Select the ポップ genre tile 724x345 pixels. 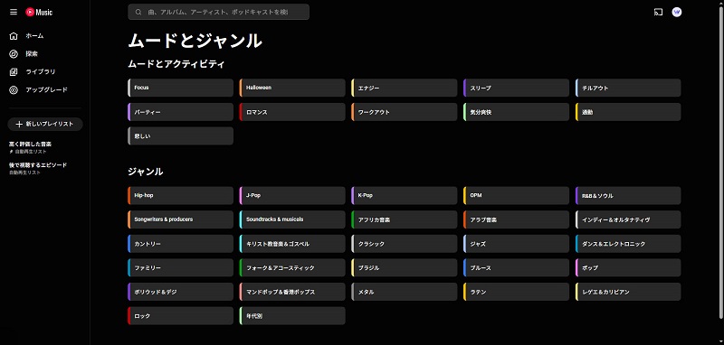point(628,267)
